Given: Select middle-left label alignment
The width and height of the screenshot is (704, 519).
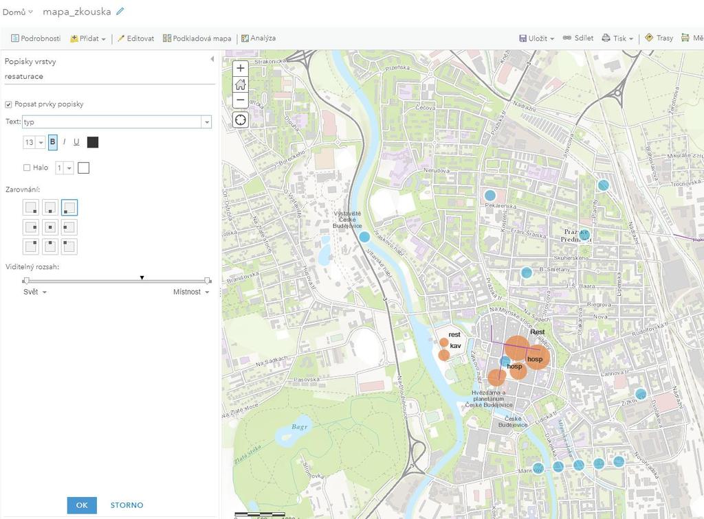Looking at the screenshot, I should click(31, 227).
